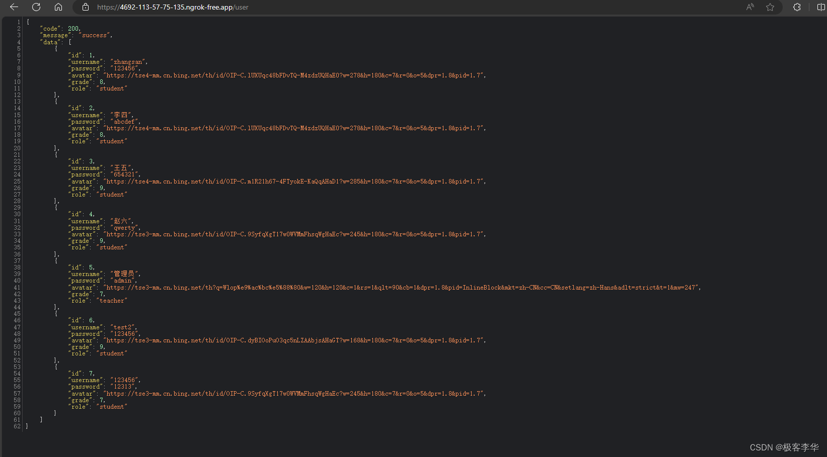Select username "管理员" value

click(124, 274)
